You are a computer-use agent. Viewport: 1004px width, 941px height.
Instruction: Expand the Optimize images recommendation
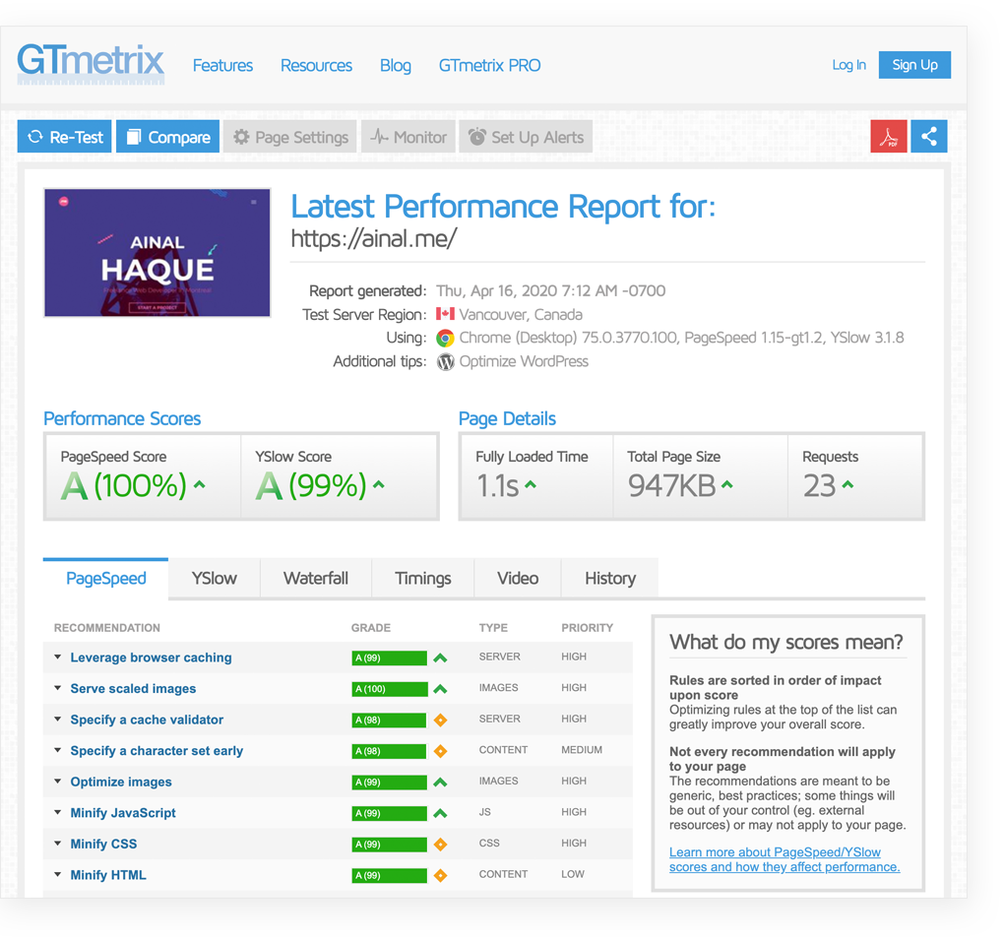[x=121, y=782]
